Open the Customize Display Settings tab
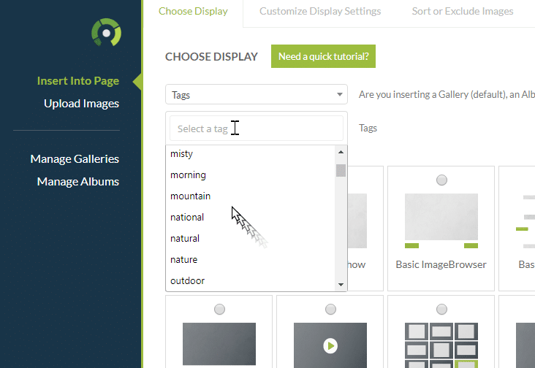The image size is (535, 368). coord(320,11)
